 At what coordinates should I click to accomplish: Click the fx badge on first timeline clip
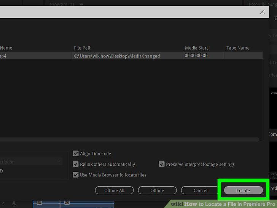coord(39,203)
